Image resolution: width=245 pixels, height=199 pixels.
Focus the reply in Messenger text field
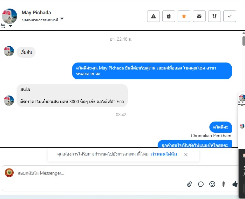[100, 173]
